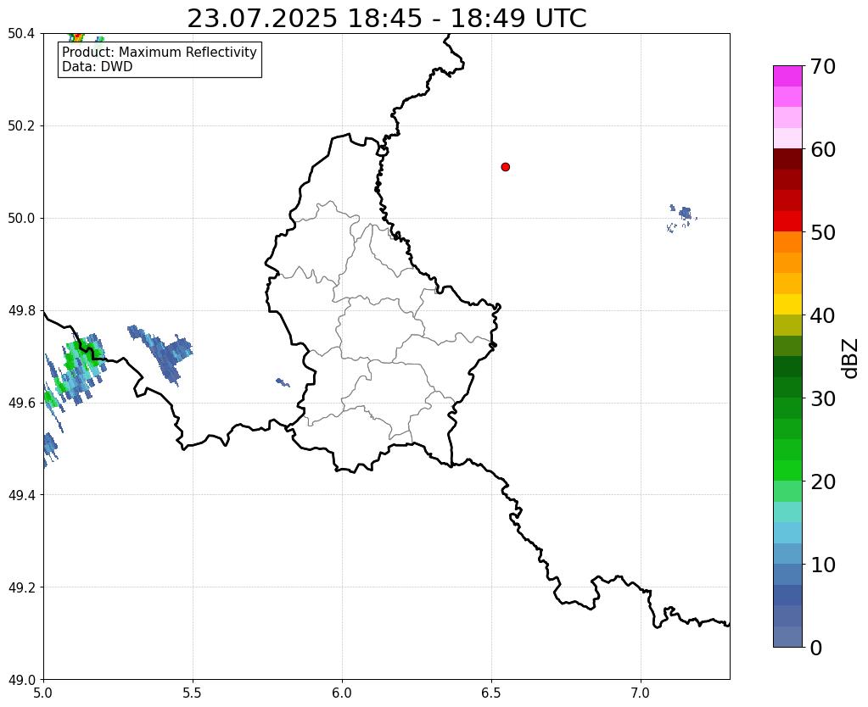Viewport: 868px width, 707px height.
Task: Click the dark red colorbar segment below 60
Action: pos(787,159)
